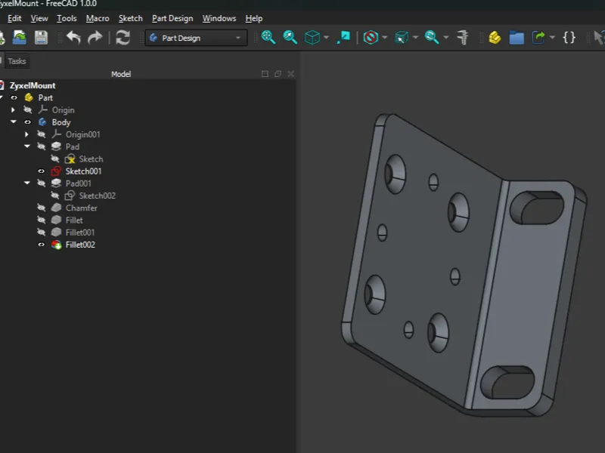
Task: Open the Tools menu
Action: coord(67,18)
